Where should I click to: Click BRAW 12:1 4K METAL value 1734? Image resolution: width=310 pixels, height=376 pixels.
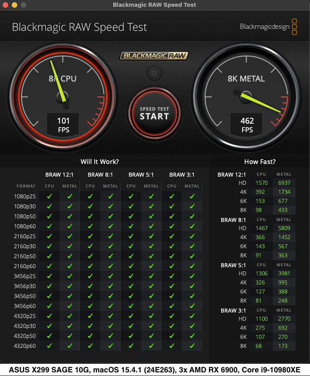pyautogui.click(x=284, y=192)
